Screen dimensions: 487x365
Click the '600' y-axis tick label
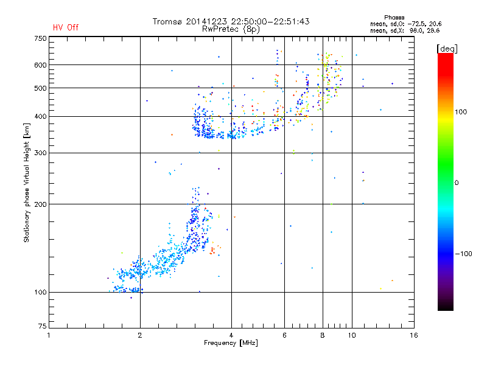pos(40,65)
